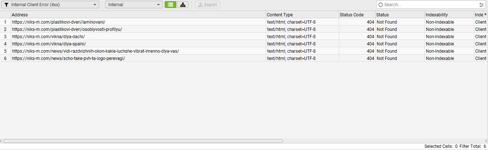Sort by Status Code column header

pos(357,15)
